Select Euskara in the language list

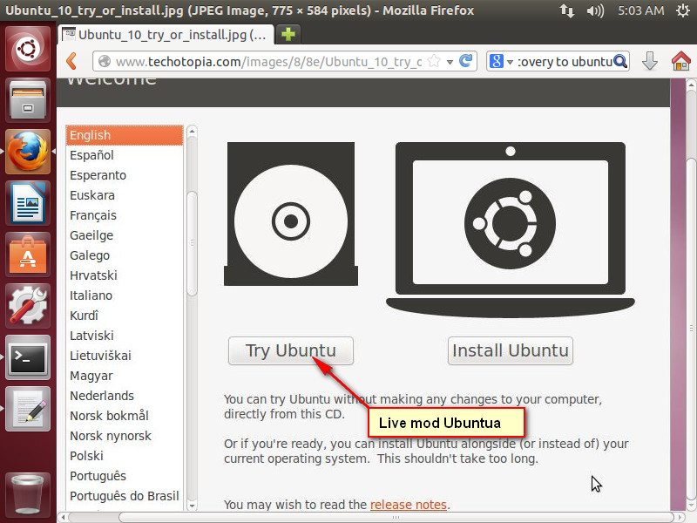pyautogui.click(x=125, y=195)
